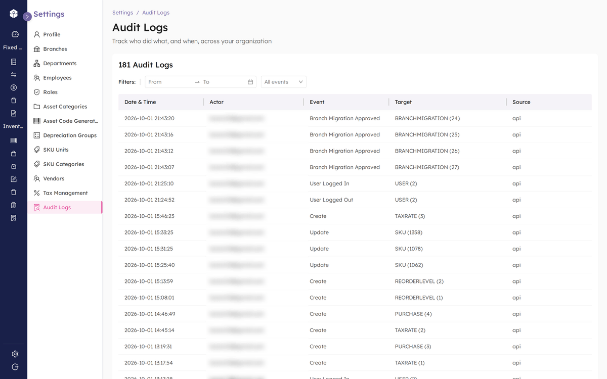Go to Profile settings

65,34
